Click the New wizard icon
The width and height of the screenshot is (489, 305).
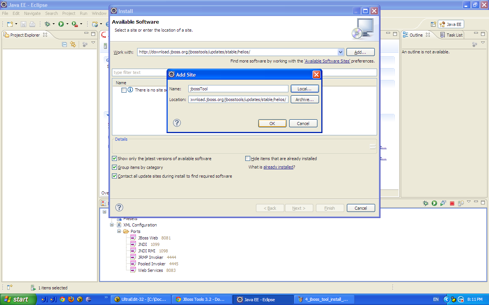pyautogui.click(x=10, y=24)
